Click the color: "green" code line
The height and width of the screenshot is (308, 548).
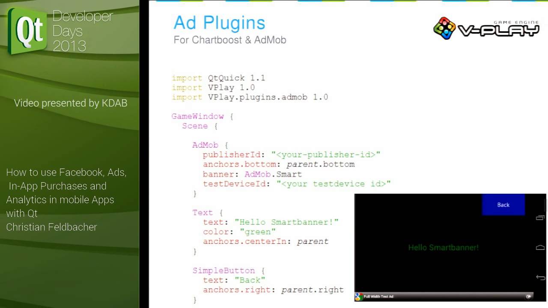[x=239, y=231]
